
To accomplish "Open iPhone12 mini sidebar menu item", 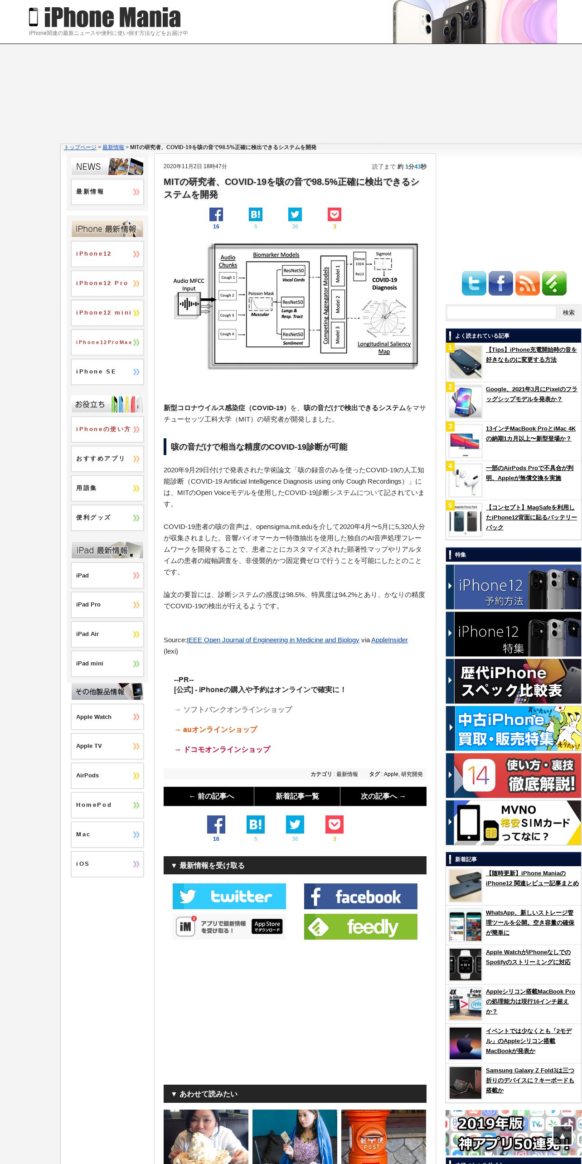I will pyautogui.click(x=107, y=313).
